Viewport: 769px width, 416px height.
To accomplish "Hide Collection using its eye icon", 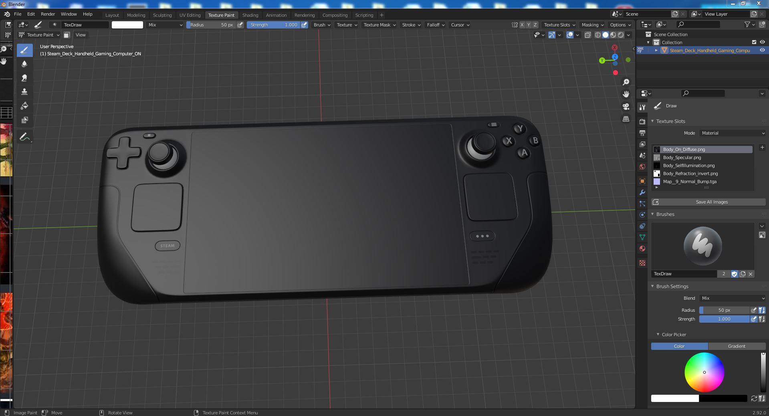I will click(762, 42).
